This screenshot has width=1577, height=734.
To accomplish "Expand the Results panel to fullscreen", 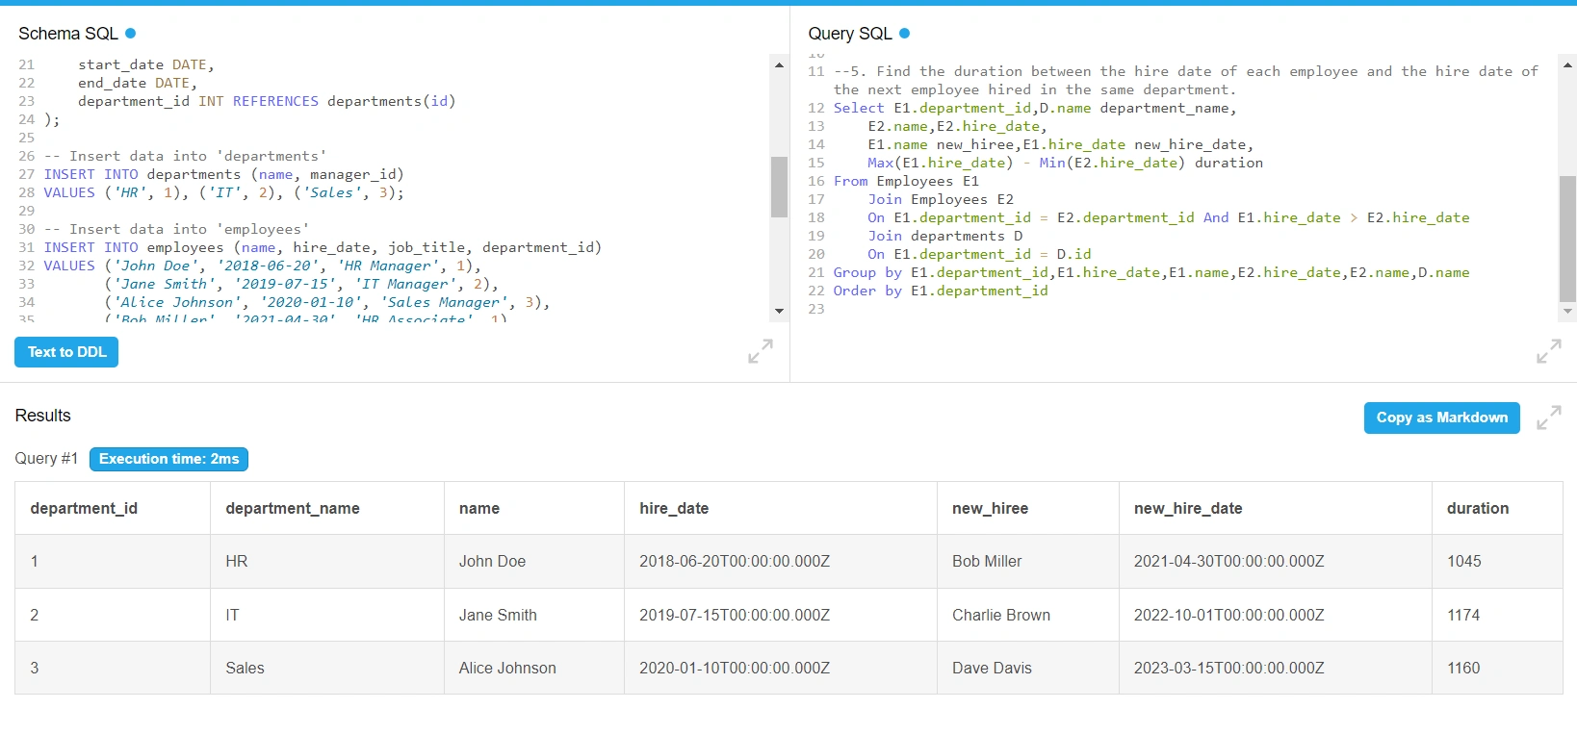I will point(1548,418).
